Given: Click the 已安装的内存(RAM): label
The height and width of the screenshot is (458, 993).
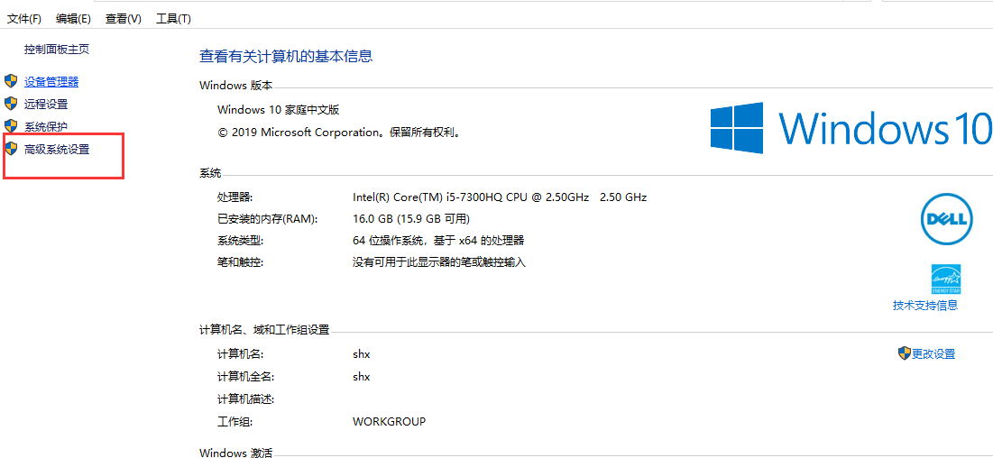Looking at the screenshot, I should click(x=267, y=219).
